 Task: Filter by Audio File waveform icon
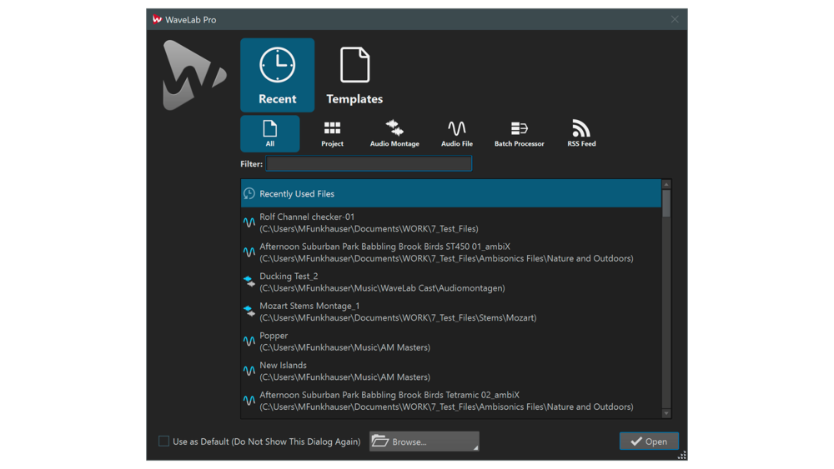(456, 133)
